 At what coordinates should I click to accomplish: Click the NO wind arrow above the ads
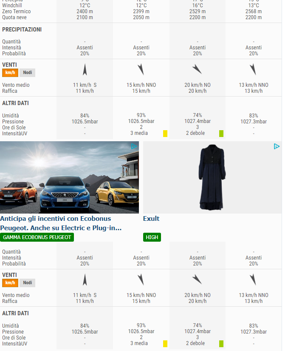coord(197,69)
